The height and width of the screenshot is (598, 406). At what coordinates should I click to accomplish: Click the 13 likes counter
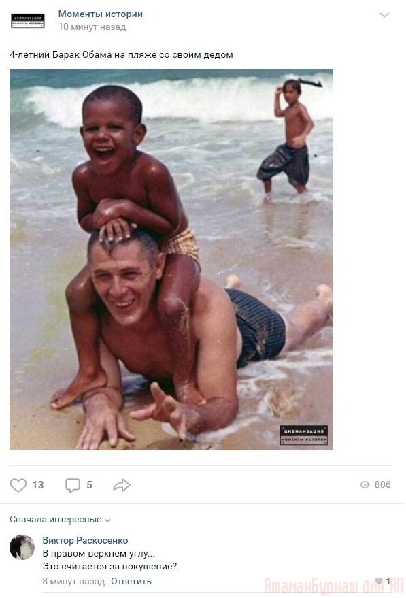coord(37,485)
